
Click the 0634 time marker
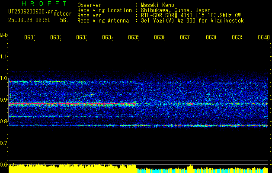coord(107,38)
